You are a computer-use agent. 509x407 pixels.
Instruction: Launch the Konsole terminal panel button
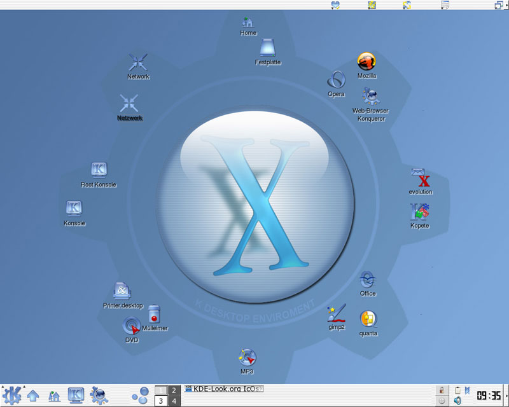(76, 396)
